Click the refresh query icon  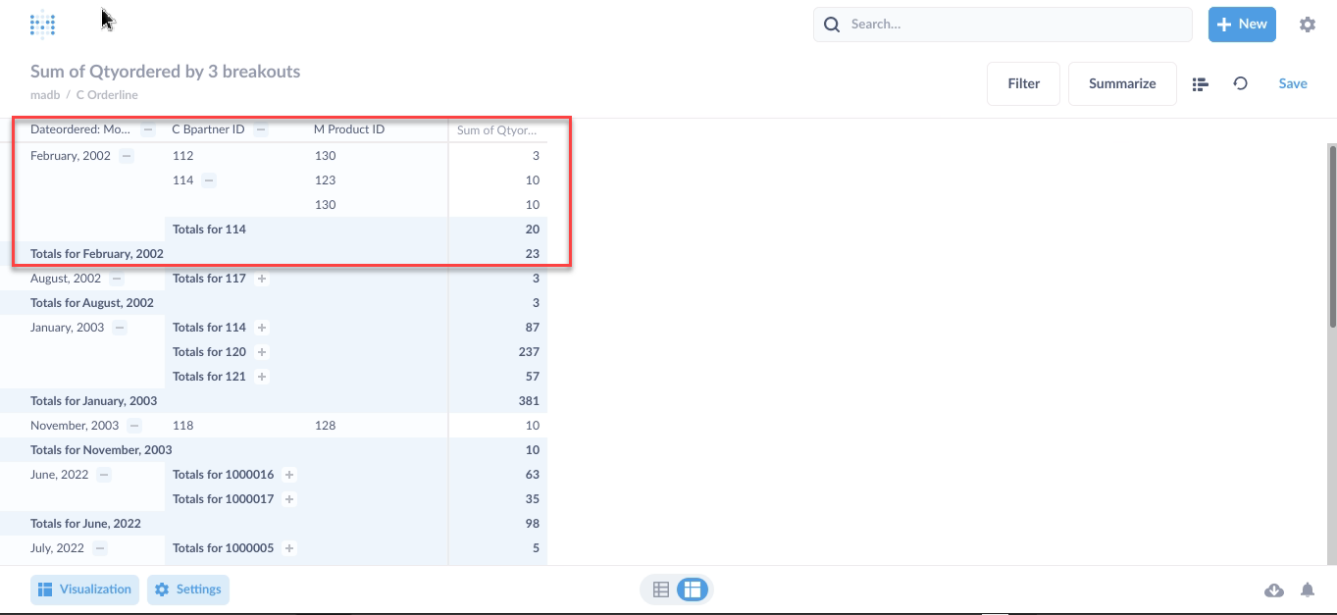click(x=1240, y=84)
